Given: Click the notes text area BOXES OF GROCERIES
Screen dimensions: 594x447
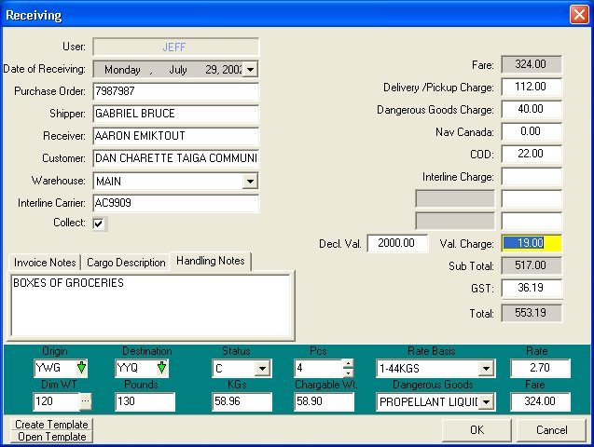Looking at the screenshot, I should [151, 305].
